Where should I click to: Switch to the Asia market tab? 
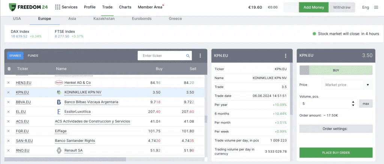(72, 19)
